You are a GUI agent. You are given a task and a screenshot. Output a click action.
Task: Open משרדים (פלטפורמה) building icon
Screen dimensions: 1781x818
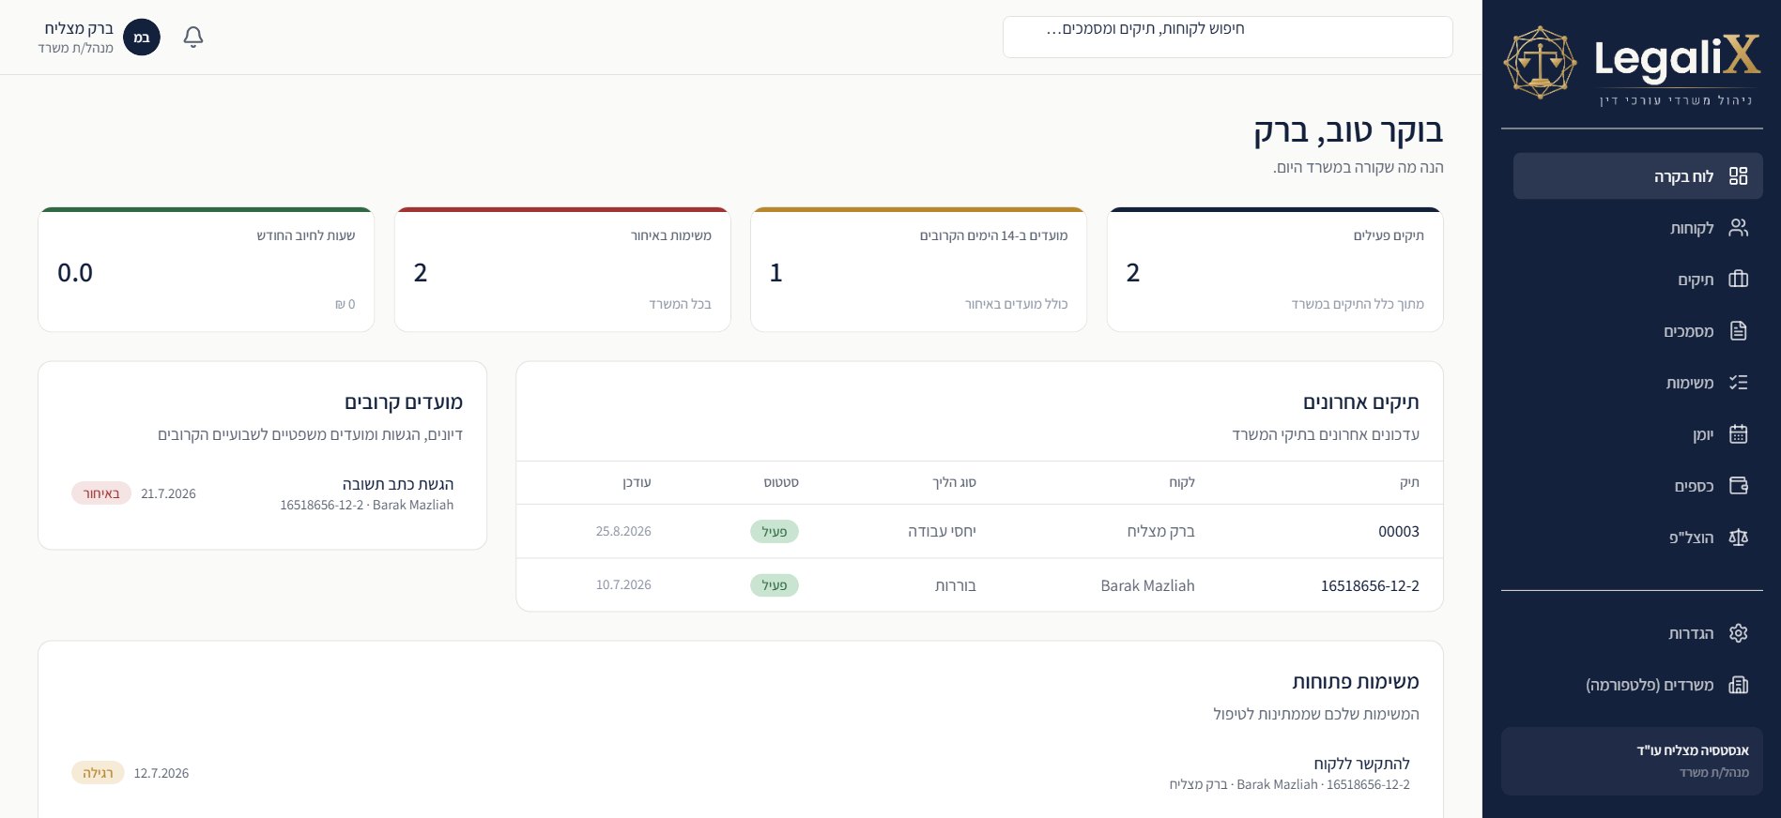(1738, 685)
